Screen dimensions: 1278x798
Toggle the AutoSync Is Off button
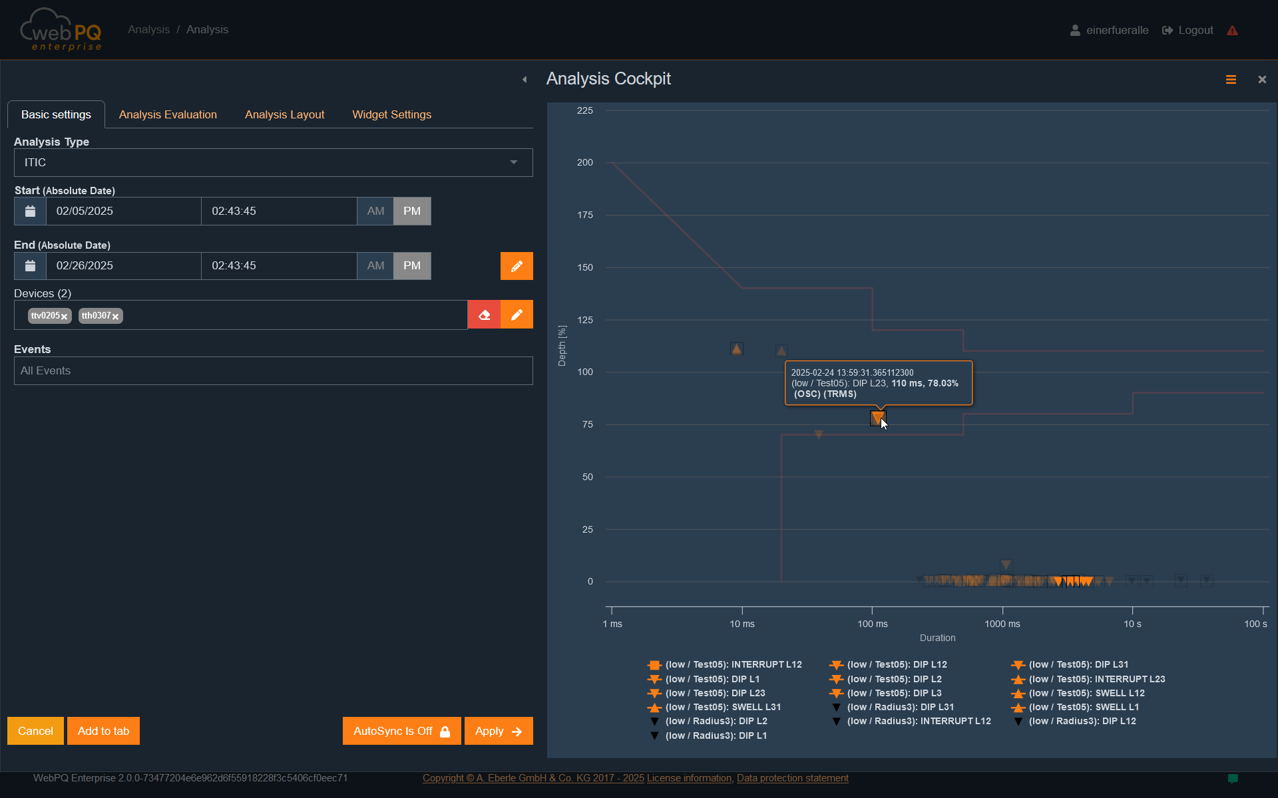(401, 731)
